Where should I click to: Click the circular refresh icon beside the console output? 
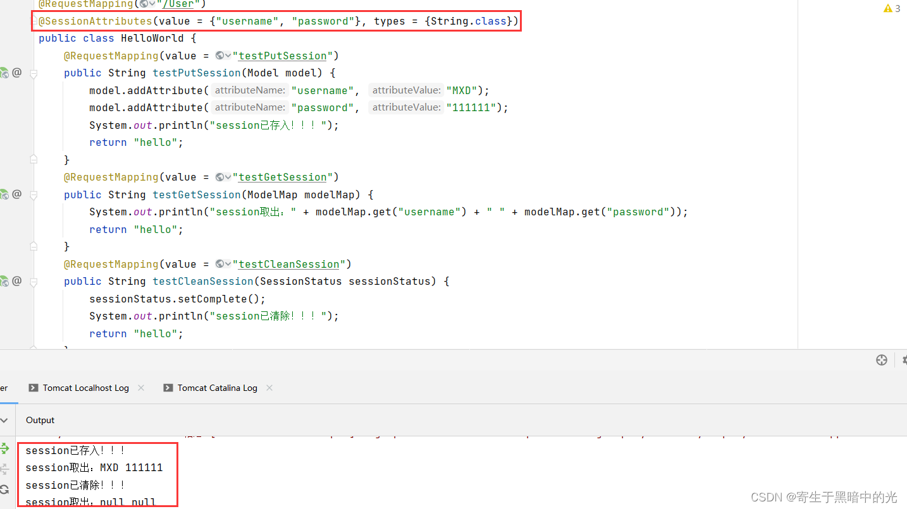tap(4, 489)
